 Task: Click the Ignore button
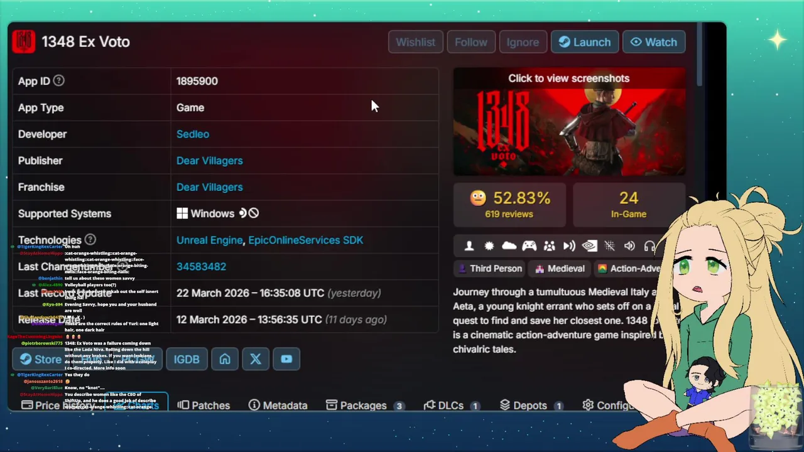tap(523, 42)
